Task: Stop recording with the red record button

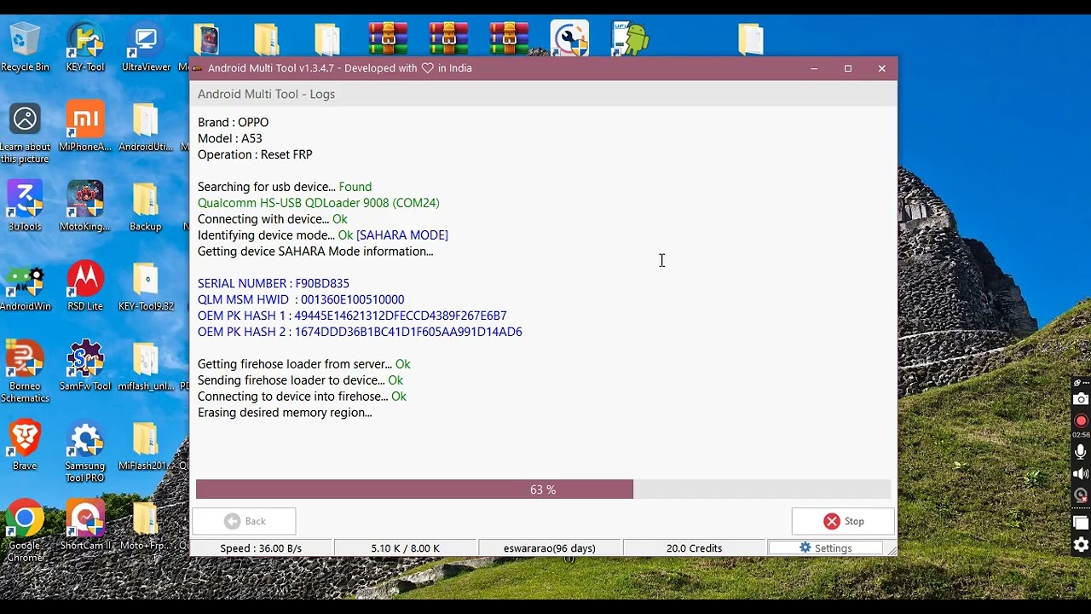Action: pyautogui.click(x=1081, y=420)
